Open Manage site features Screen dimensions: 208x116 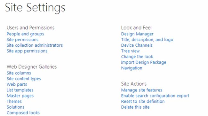142,90
